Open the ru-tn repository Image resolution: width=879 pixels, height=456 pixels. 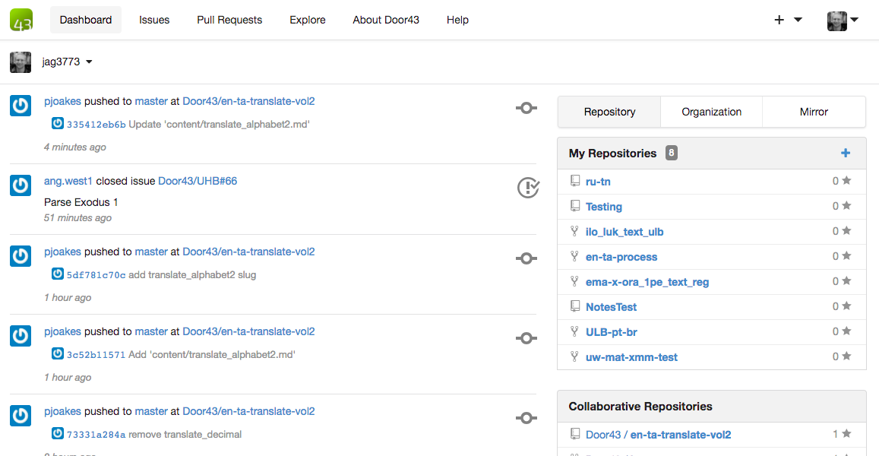598,182
